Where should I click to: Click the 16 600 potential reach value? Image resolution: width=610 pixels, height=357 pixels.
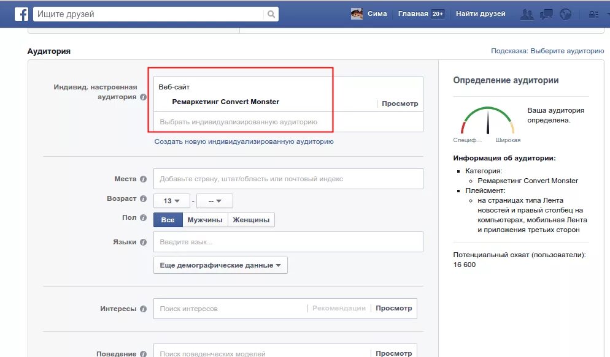click(x=465, y=265)
